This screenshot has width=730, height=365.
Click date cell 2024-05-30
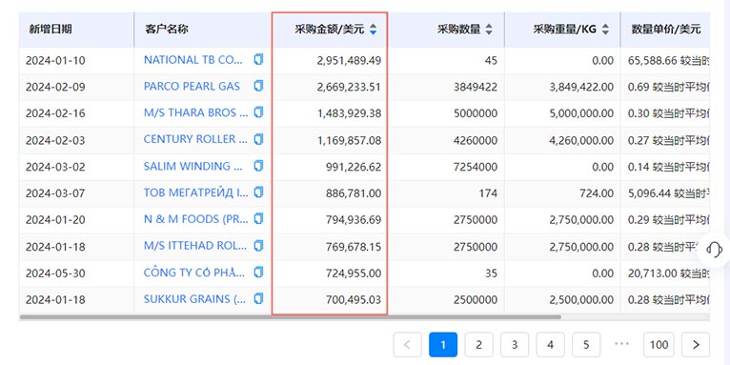pos(55,273)
